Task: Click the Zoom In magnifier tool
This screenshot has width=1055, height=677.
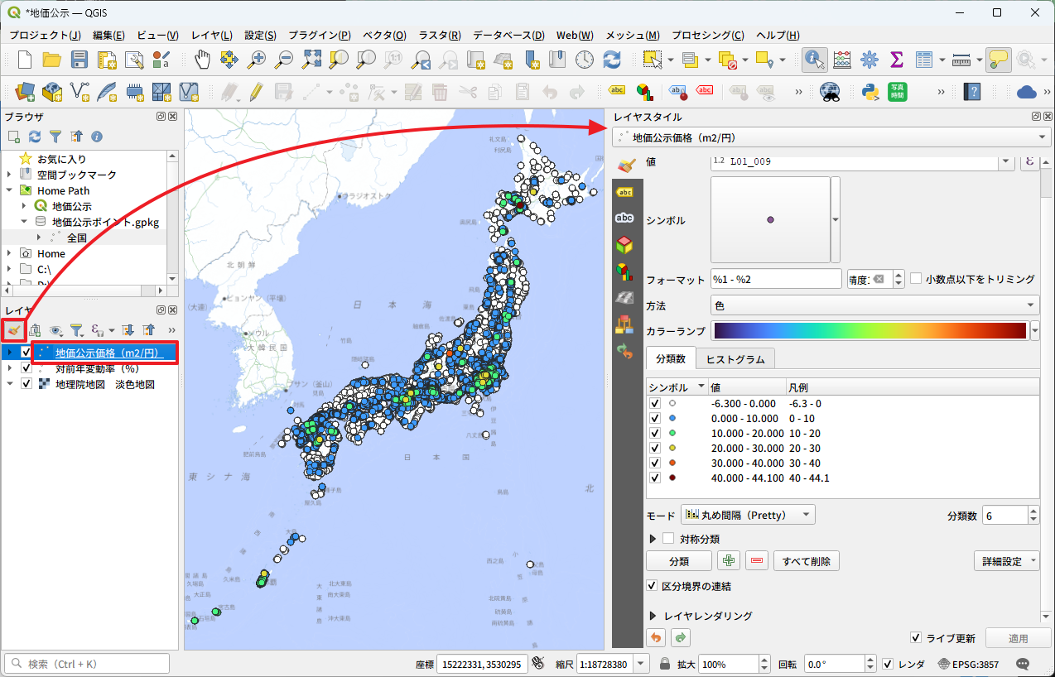Action: (257, 60)
